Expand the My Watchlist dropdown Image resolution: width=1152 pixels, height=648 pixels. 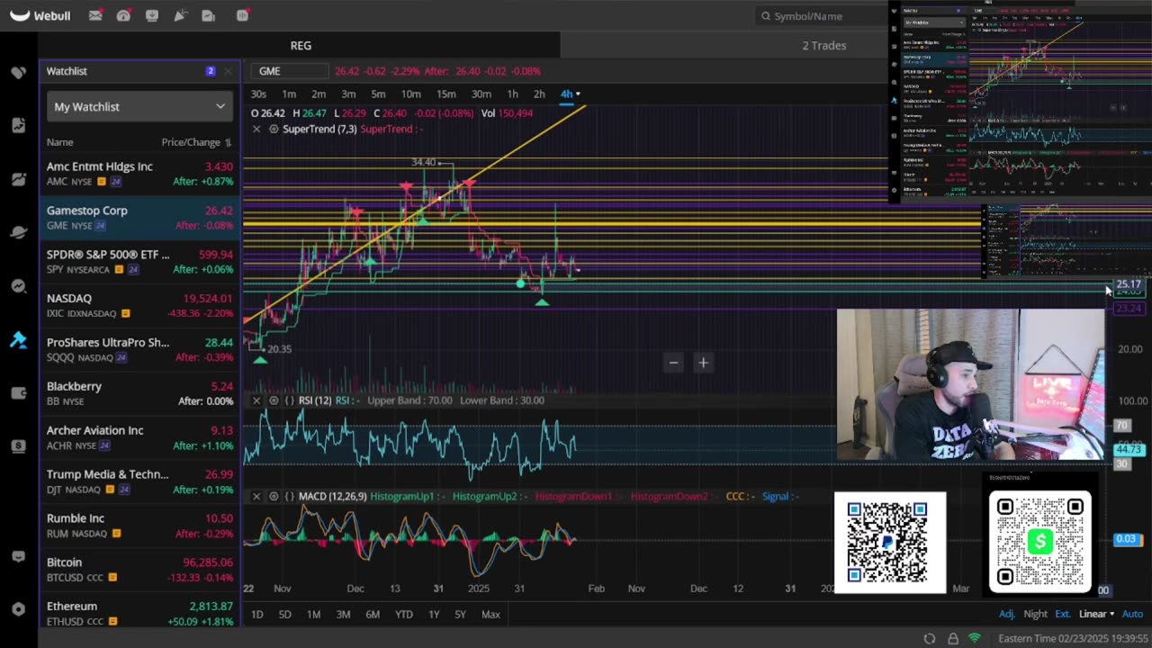click(139, 106)
